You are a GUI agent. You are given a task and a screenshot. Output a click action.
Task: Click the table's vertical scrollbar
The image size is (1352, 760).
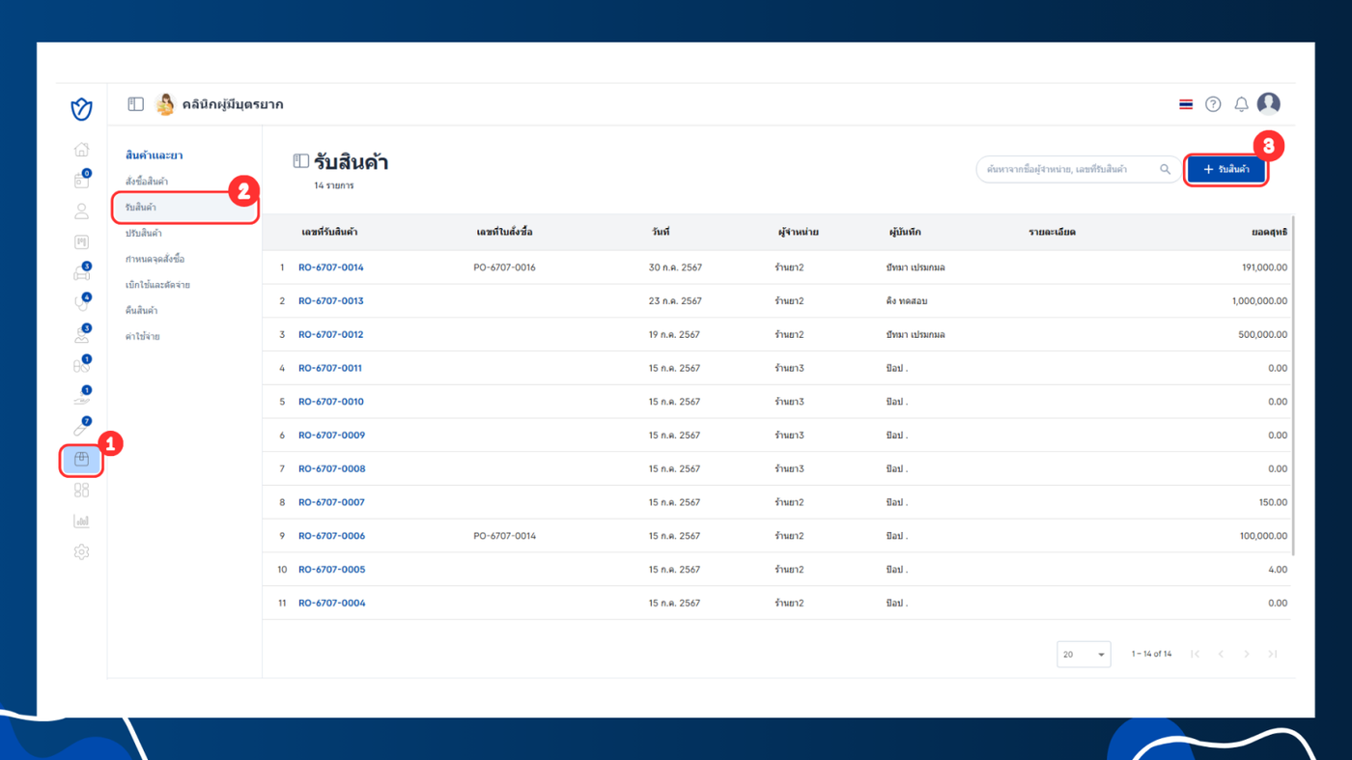[x=1292, y=386]
